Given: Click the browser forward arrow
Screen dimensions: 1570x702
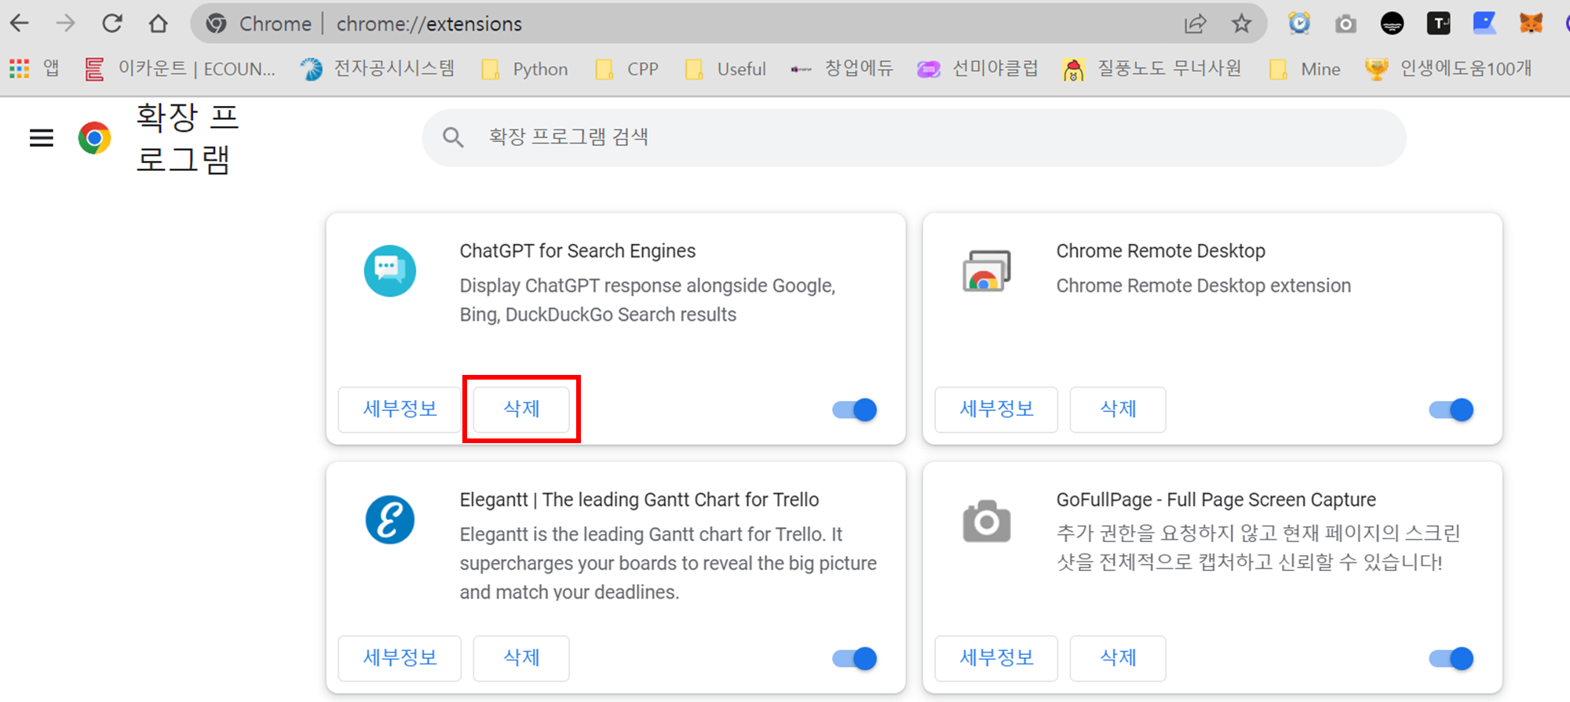Looking at the screenshot, I should tap(66, 24).
